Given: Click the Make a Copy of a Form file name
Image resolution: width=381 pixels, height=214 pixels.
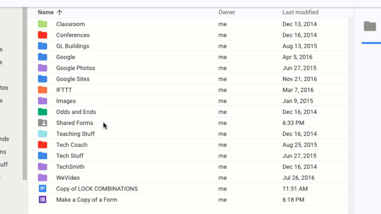Looking at the screenshot, I should point(87,200).
